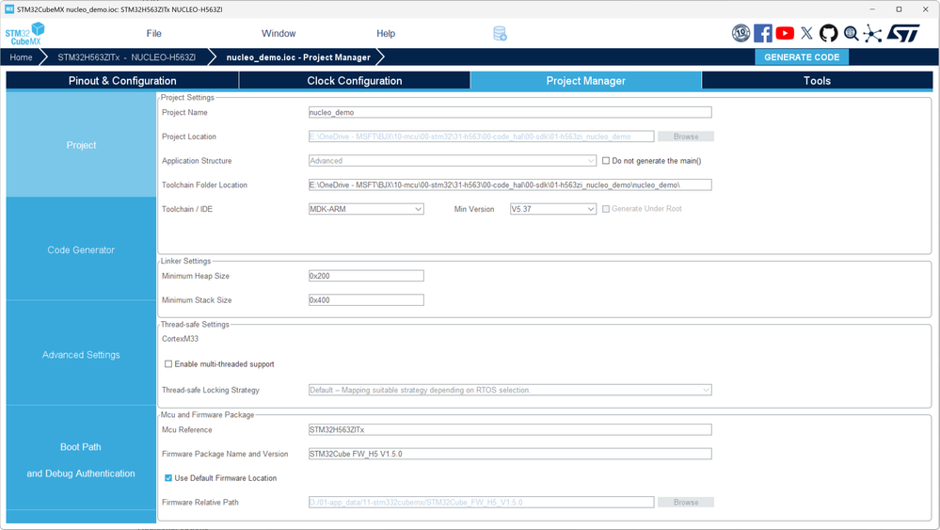Image resolution: width=940 pixels, height=530 pixels.
Task: Toggle Generate Under Root checkbox
Action: [605, 209]
